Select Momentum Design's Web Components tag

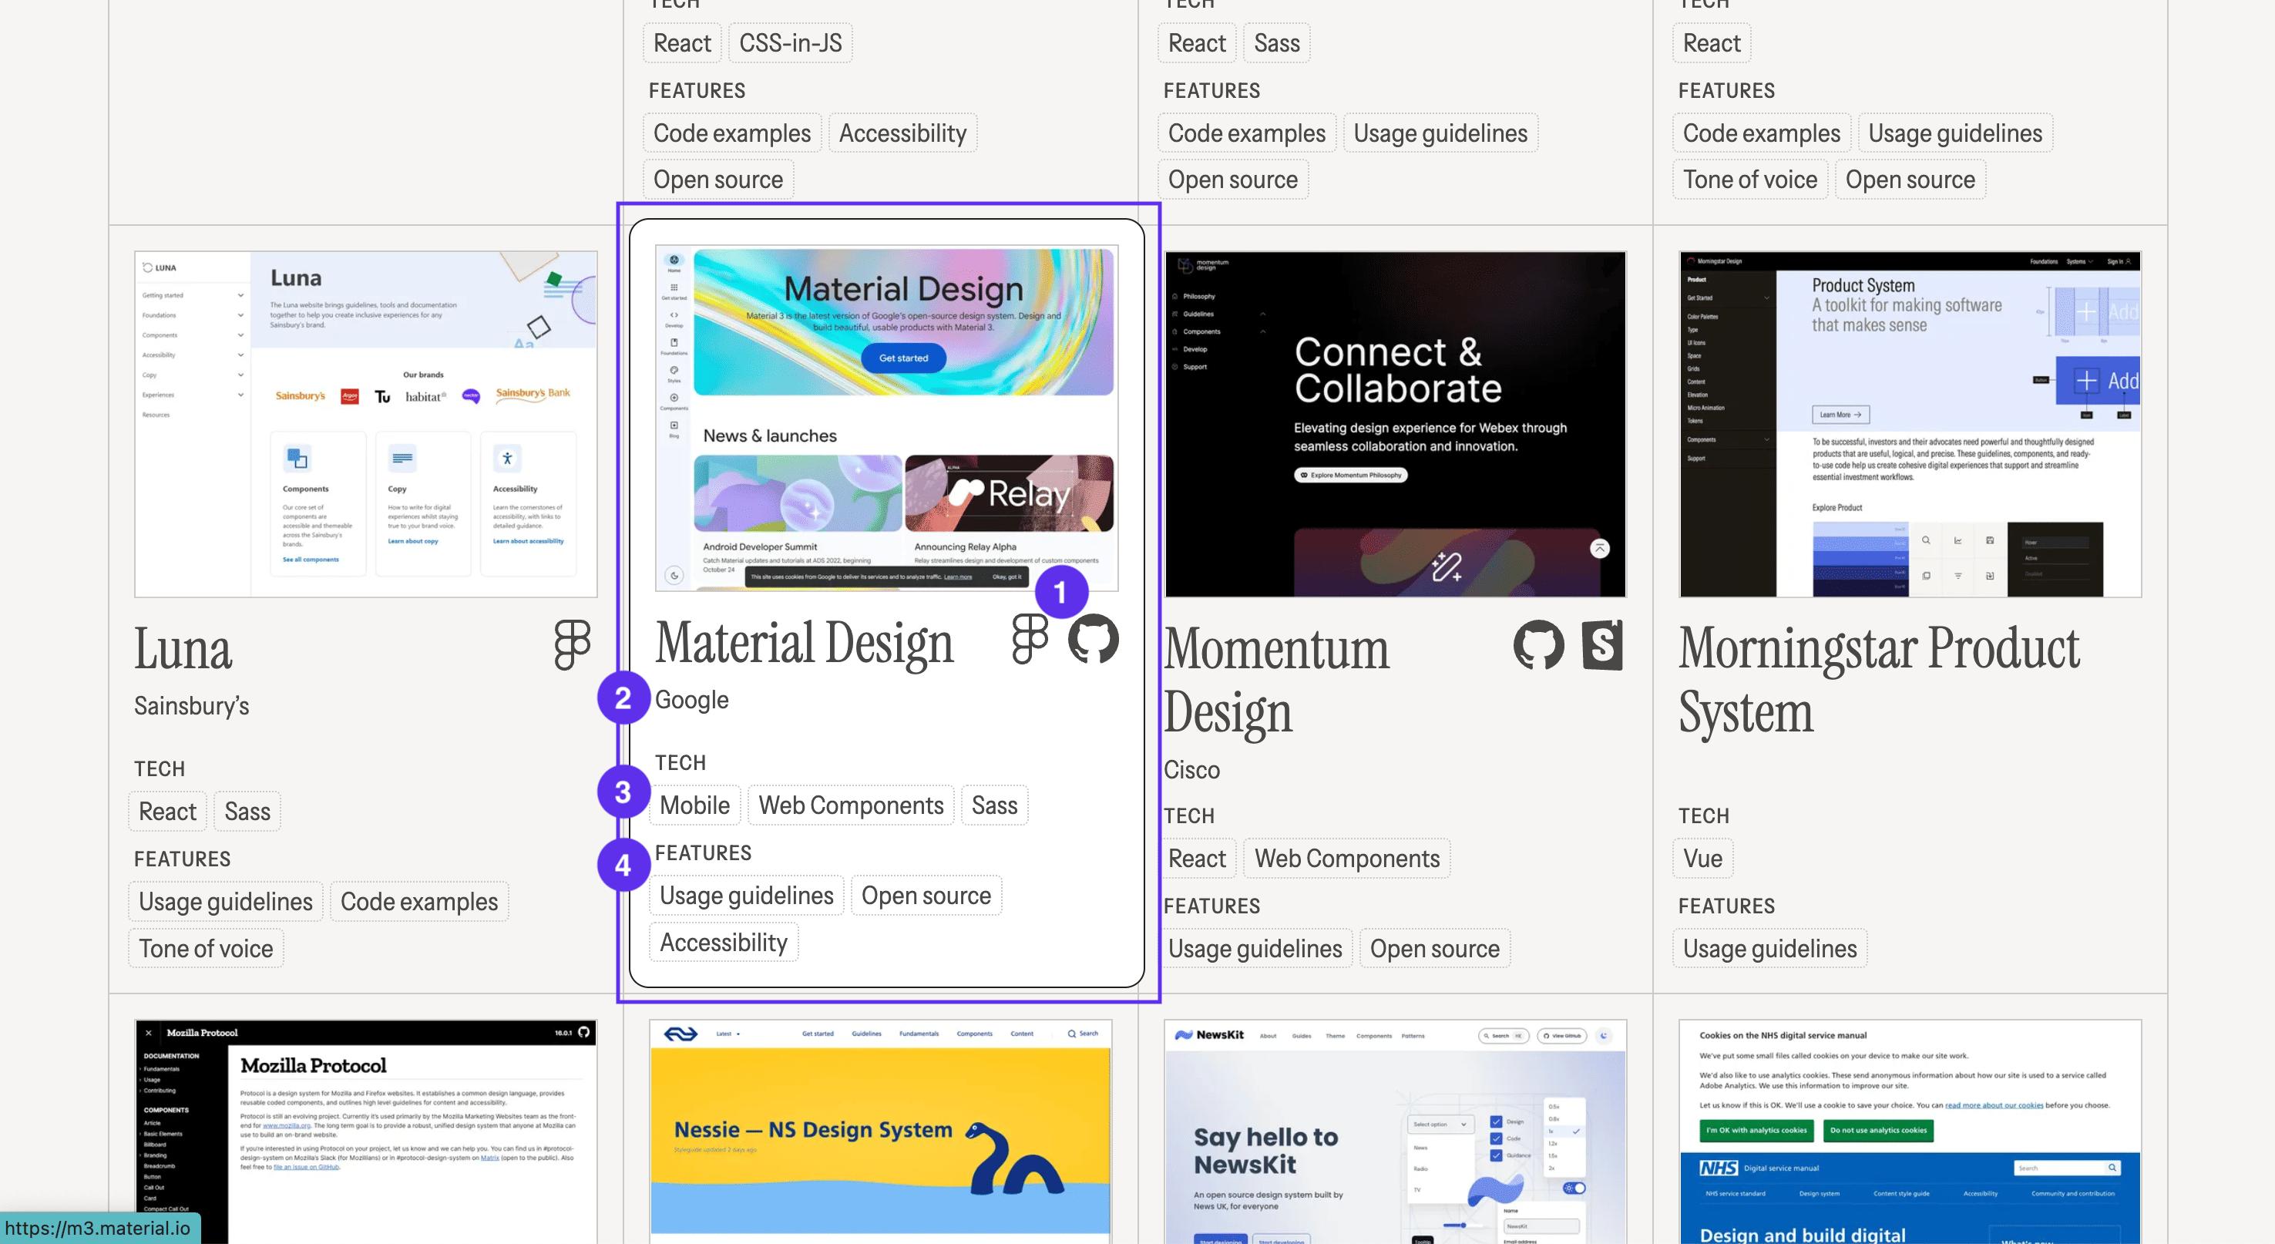(1347, 858)
